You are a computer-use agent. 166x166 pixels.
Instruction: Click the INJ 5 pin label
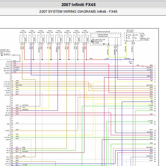(x=8, y=106)
